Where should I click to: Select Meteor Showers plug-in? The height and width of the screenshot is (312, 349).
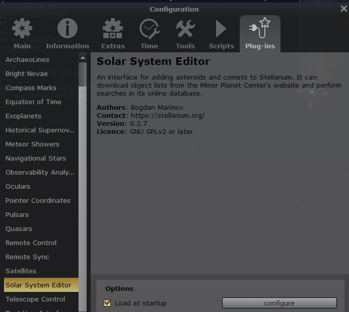tap(41, 144)
